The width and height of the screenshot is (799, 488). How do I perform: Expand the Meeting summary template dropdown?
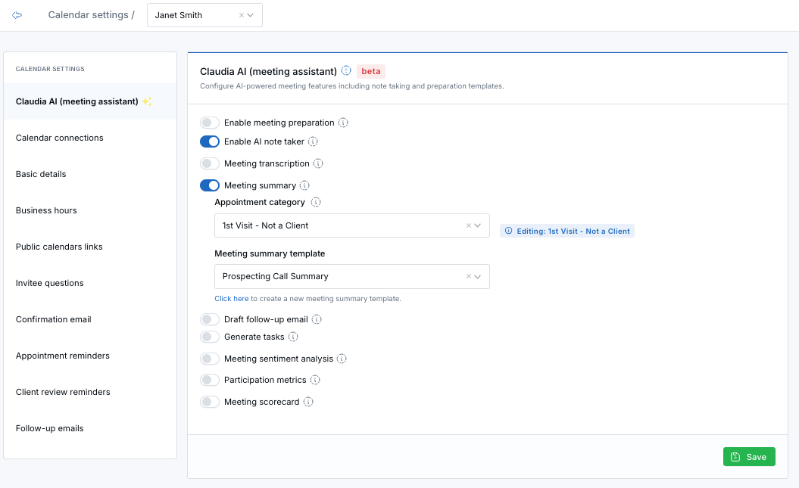point(479,276)
